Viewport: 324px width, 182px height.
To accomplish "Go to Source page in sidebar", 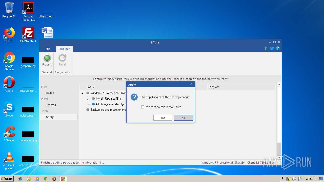I will 50,93.
